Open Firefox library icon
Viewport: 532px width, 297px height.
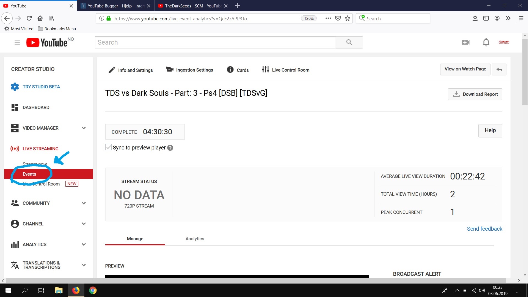(51, 18)
